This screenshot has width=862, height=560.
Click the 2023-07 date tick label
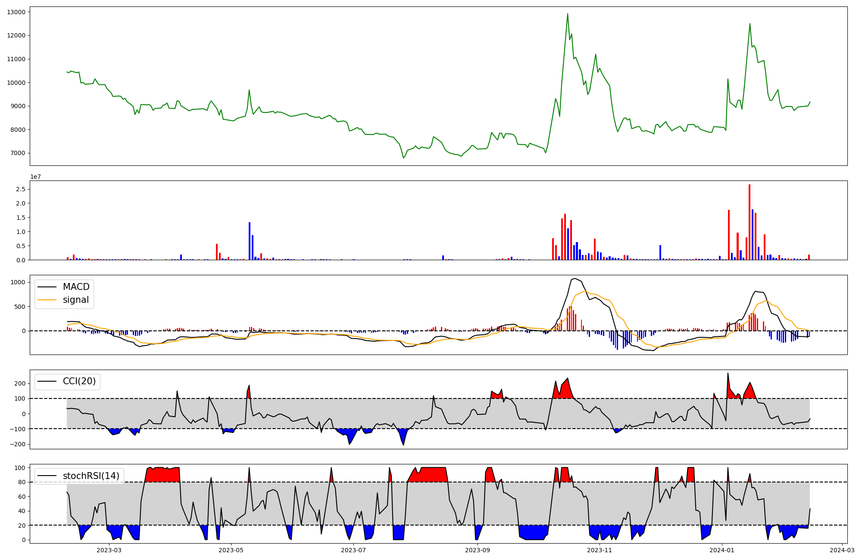[x=354, y=550]
